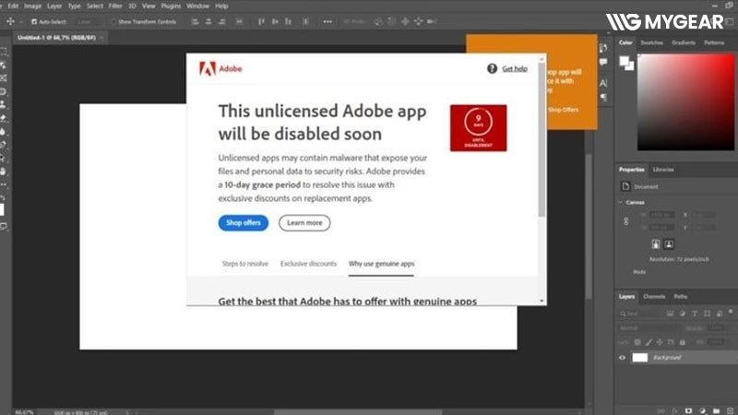Filter layers by type layer icon

[x=695, y=314]
